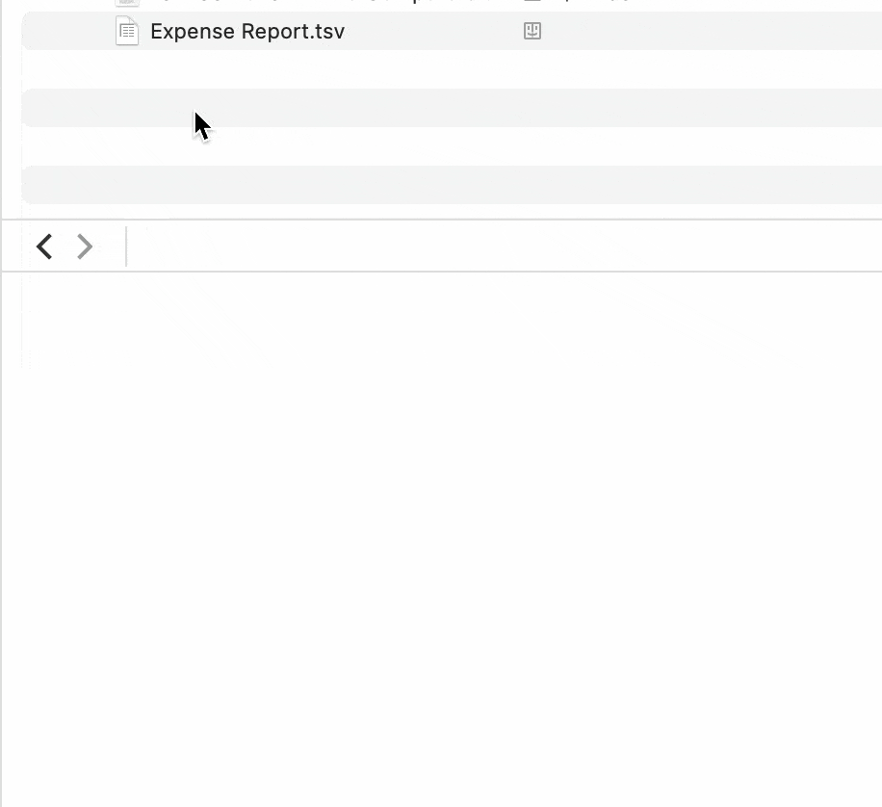Click the horizontal divider above the navigation arrows

click(x=443, y=220)
